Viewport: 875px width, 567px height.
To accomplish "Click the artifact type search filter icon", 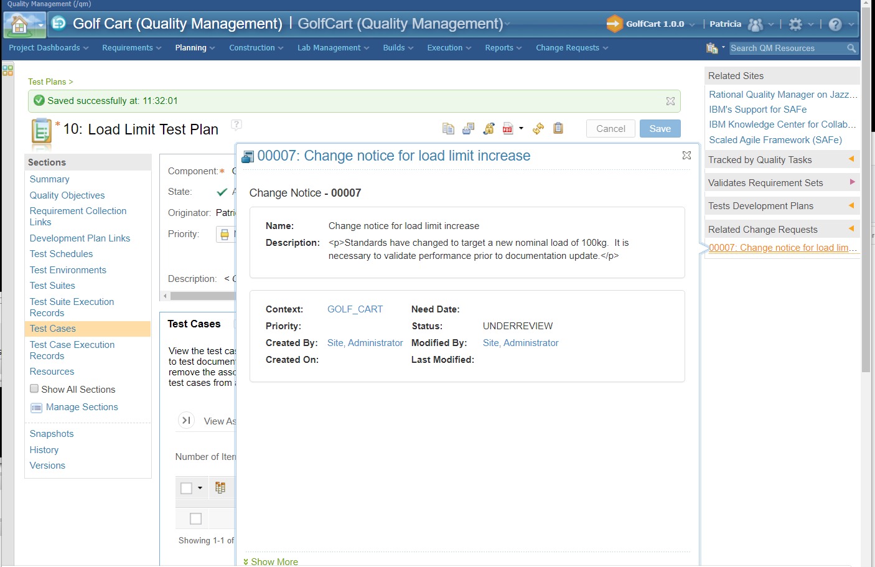I will point(712,48).
